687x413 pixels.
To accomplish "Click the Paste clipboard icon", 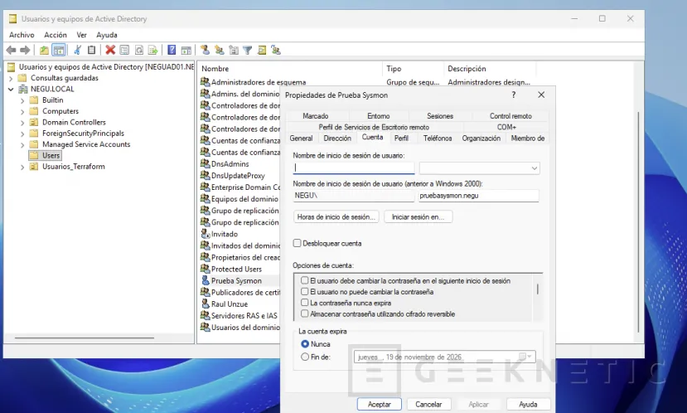I will coord(91,51).
